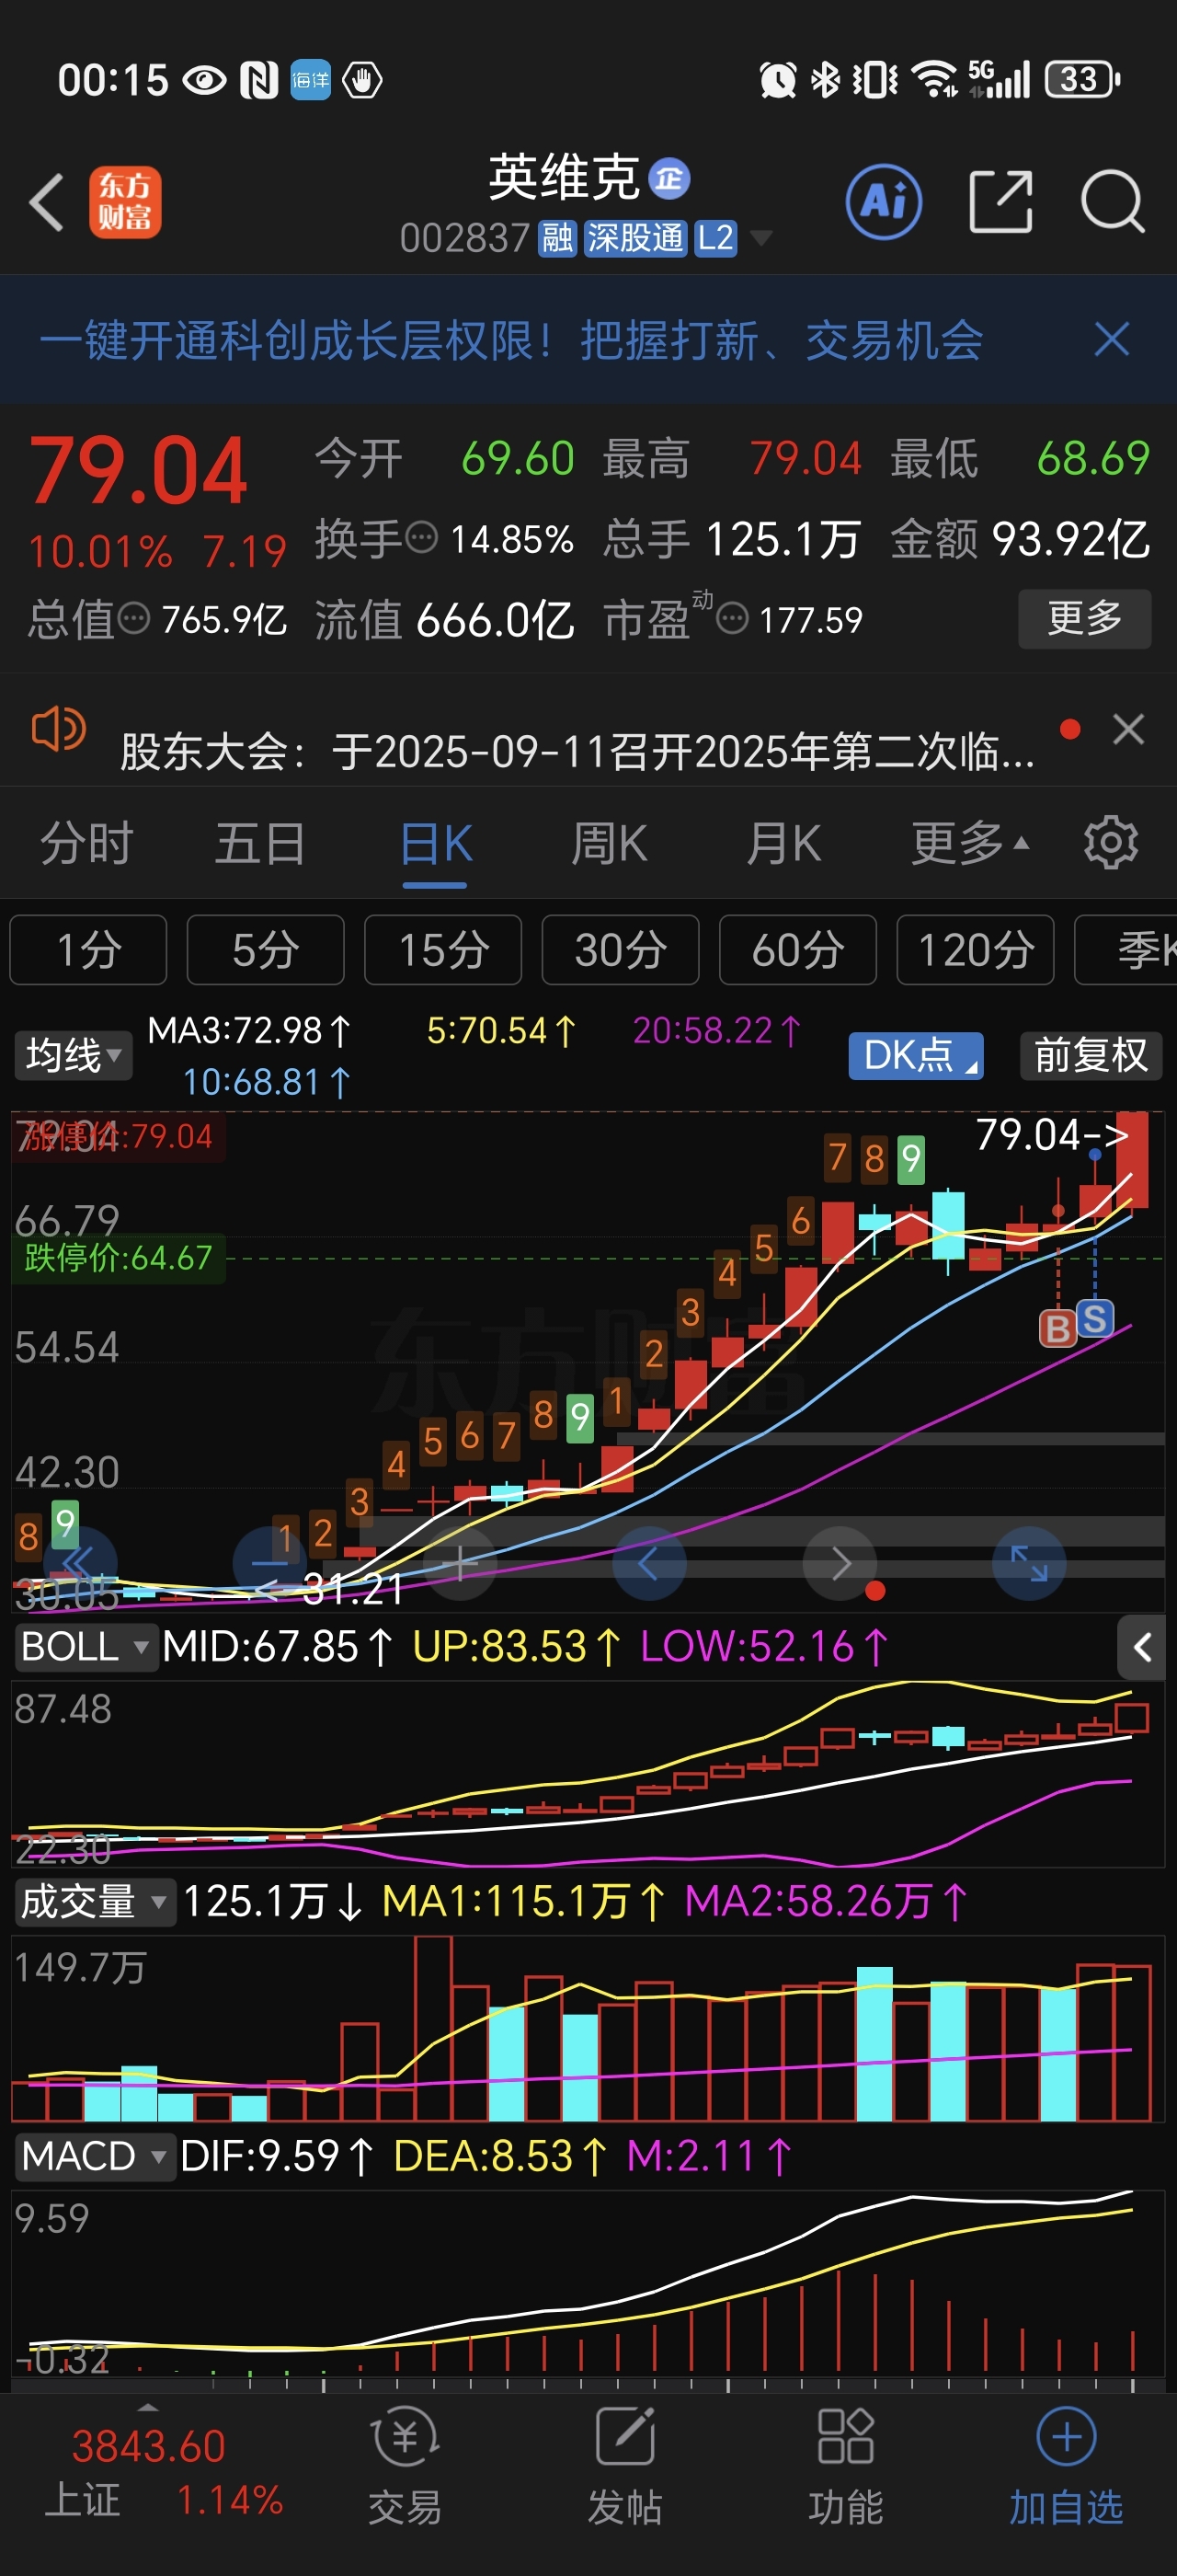The height and width of the screenshot is (2576, 1177).
Task: Tap the MACD histogram chart
Action: [588, 2284]
